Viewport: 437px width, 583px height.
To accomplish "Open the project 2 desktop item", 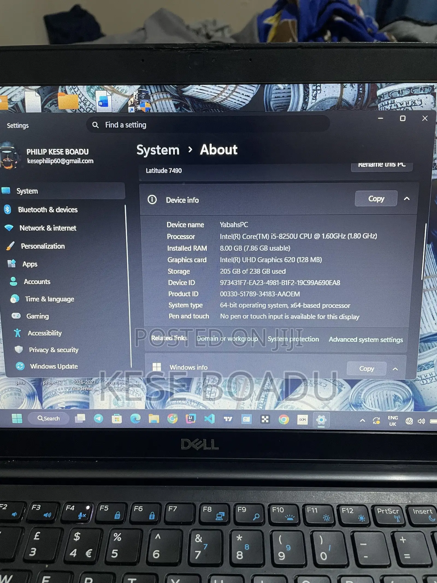I will pyautogui.click(x=52, y=382).
